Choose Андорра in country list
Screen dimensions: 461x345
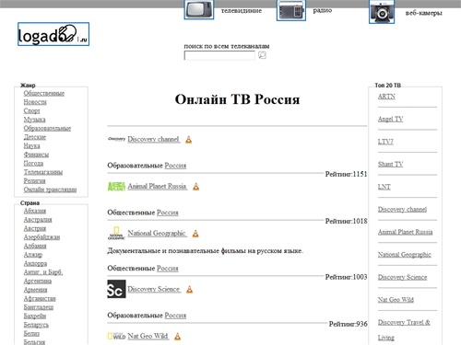coord(35,263)
